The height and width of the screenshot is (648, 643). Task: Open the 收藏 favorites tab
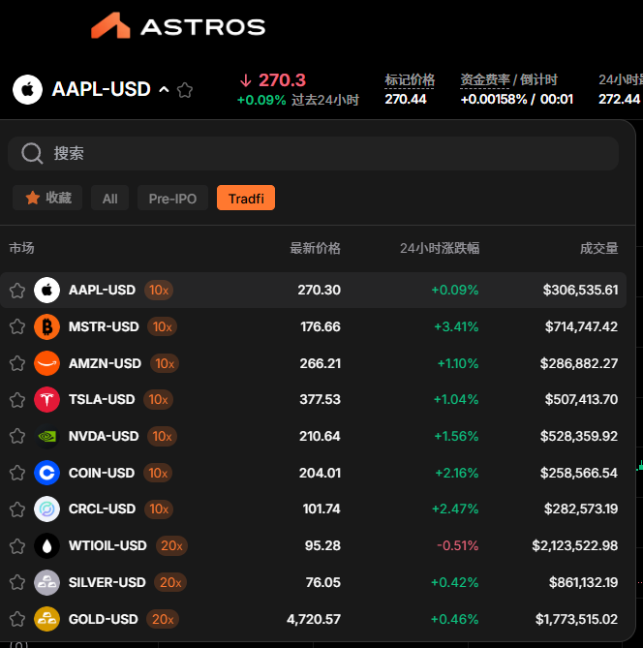(x=47, y=198)
